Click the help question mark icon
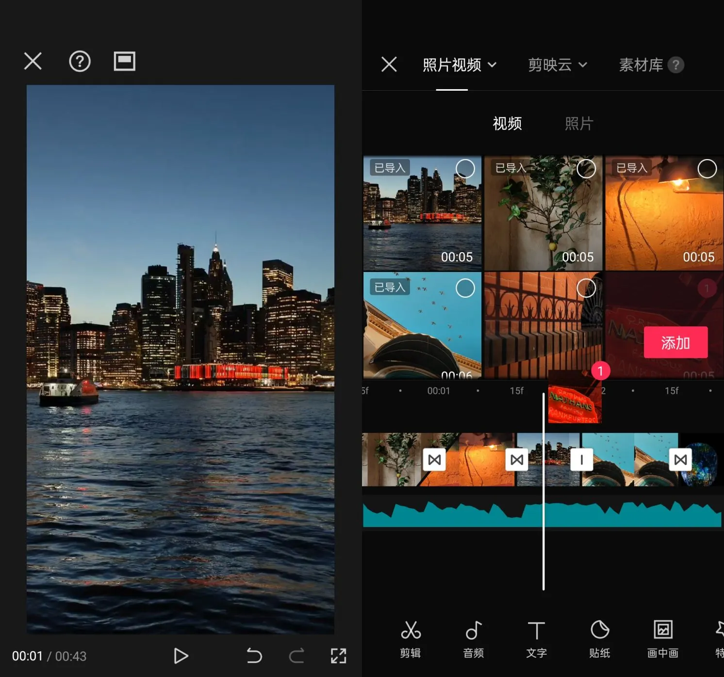The width and height of the screenshot is (724, 677). (80, 62)
